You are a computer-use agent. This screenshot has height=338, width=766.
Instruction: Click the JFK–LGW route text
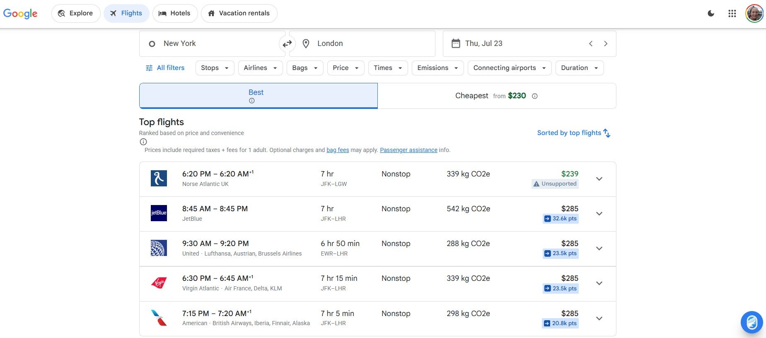[x=333, y=184]
